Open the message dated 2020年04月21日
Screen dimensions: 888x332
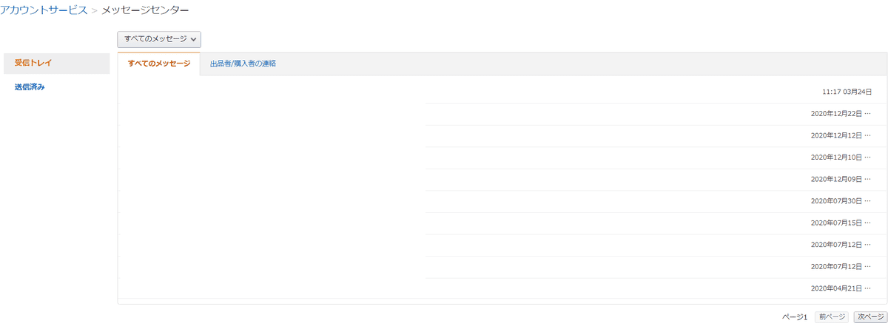[836, 288]
